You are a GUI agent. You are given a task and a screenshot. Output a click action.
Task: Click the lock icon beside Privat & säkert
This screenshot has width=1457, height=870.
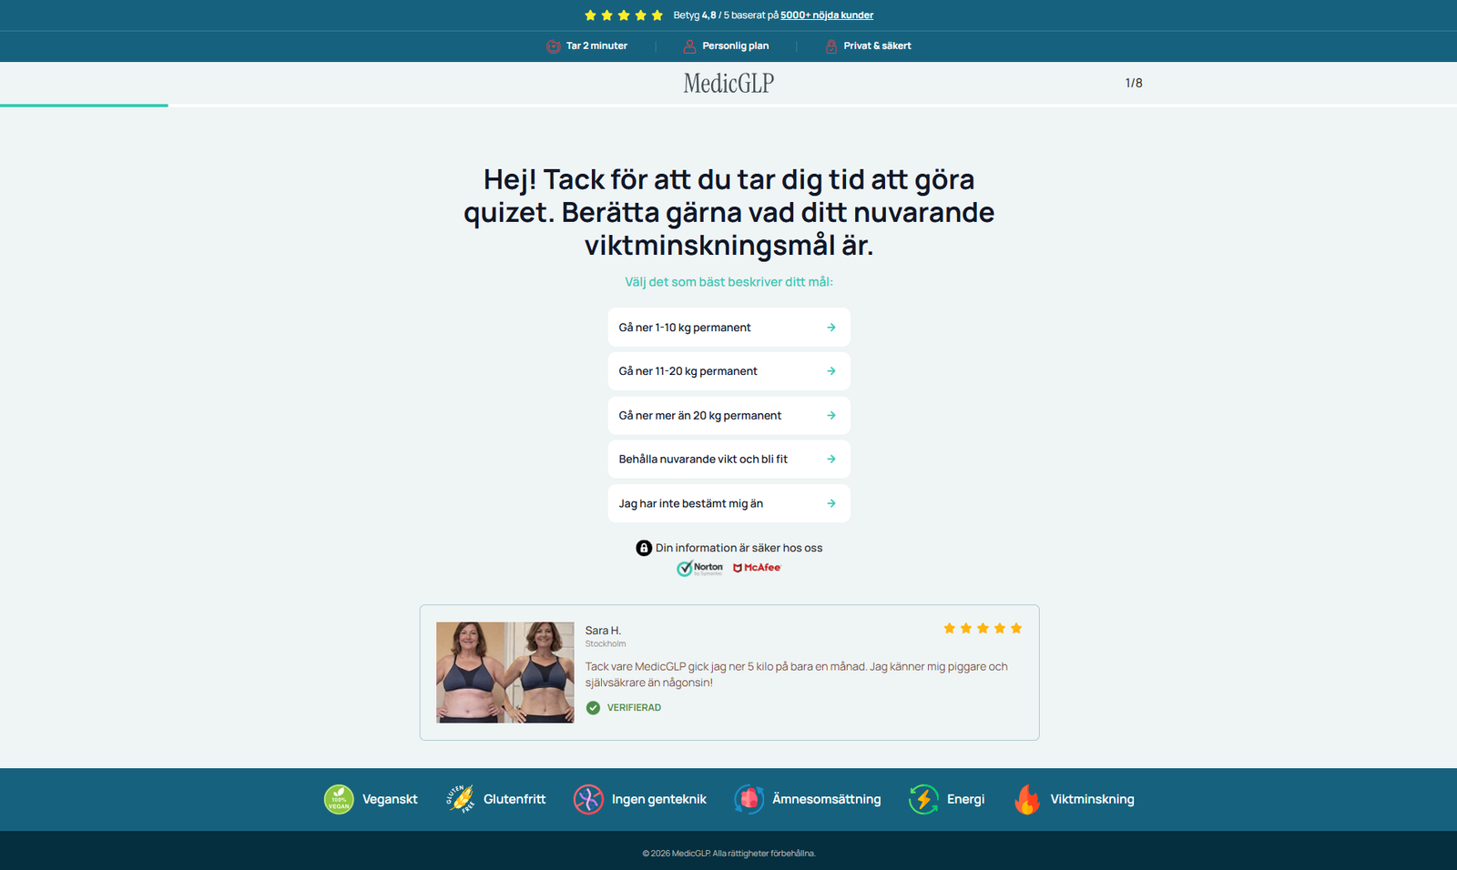click(831, 46)
